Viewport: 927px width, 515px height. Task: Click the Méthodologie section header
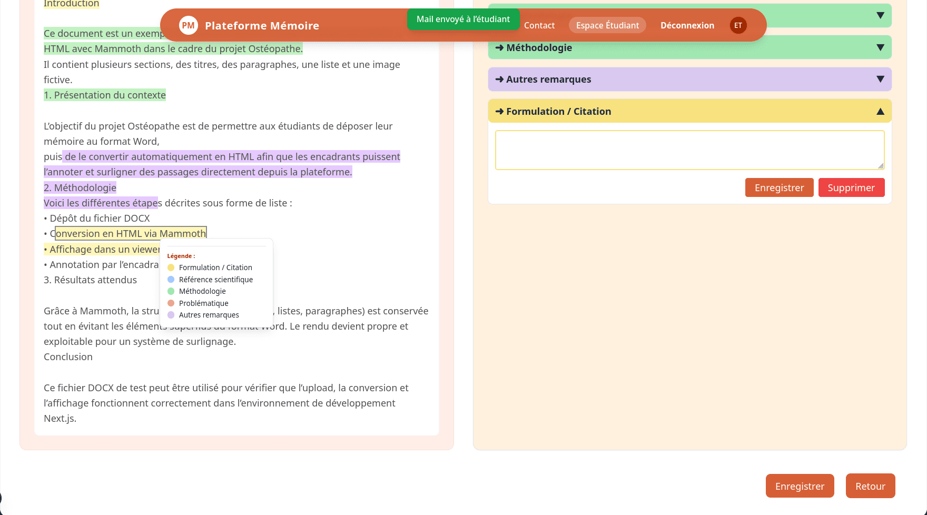click(x=689, y=47)
